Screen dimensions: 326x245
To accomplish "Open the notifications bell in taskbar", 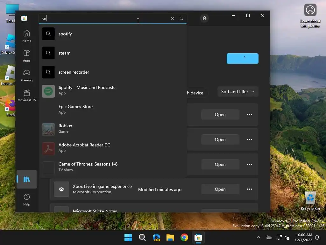I will (317, 237).
